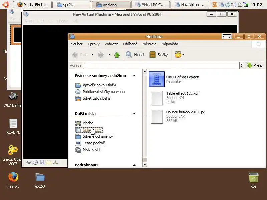Viewport: 267px width, 200px height.
Task: Open the Nápověda menu
Action: point(170,44)
